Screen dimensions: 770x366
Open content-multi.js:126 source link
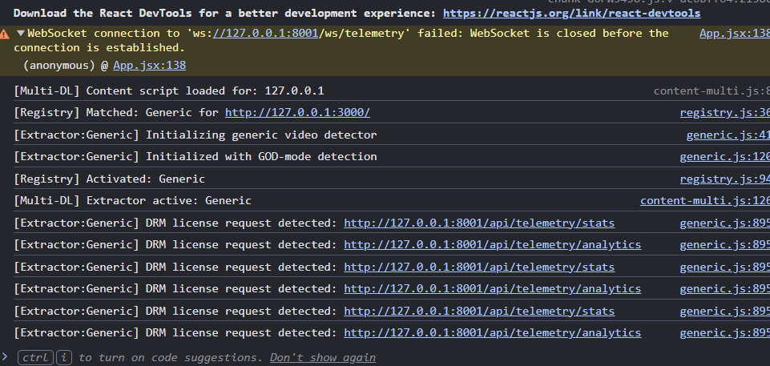pyautogui.click(x=704, y=201)
